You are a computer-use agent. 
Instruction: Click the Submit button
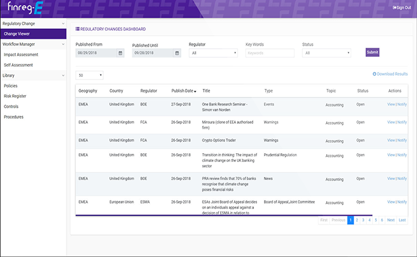point(372,53)
